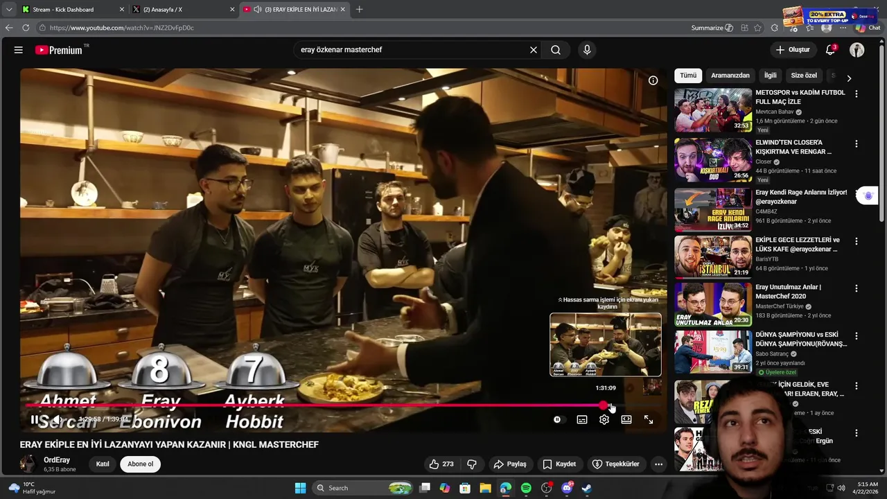Open Spotify from the taskbar
The width and height of the screenshot is (887, 499).
[526, 488]
